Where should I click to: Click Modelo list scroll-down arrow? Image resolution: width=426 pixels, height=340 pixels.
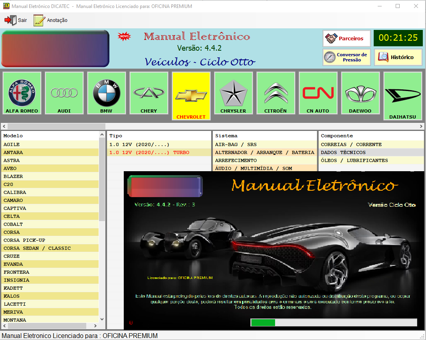(x=102, y=319)
